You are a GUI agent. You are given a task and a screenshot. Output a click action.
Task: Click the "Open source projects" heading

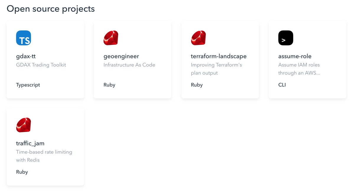point(51,9)
